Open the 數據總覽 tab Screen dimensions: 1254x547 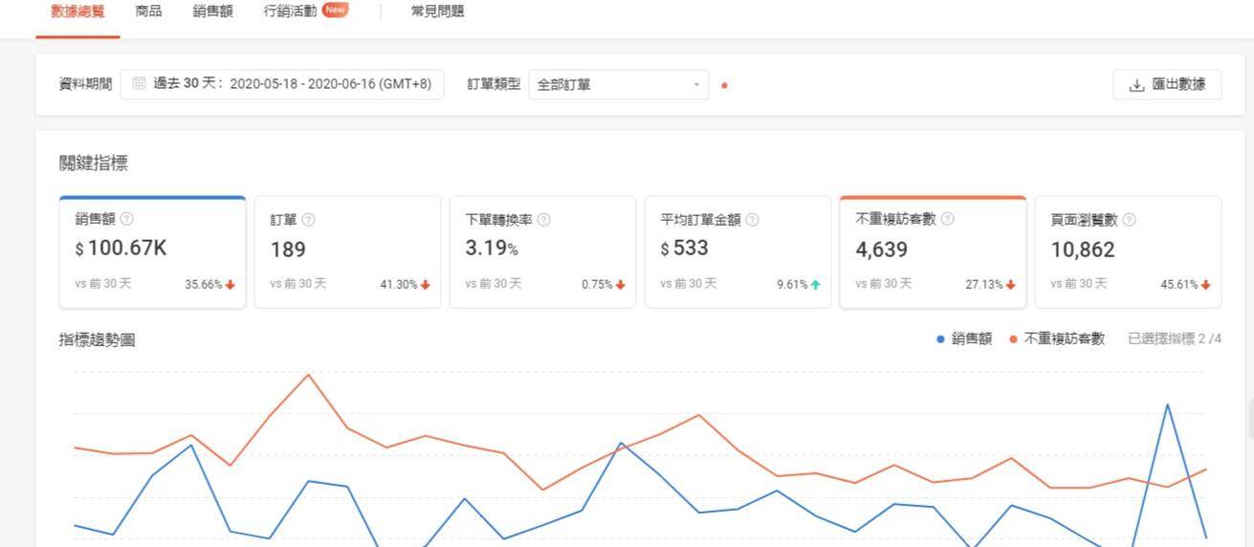77,11
